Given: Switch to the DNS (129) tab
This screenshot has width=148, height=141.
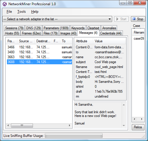Looking at the screenshot, I should point(34,28).
